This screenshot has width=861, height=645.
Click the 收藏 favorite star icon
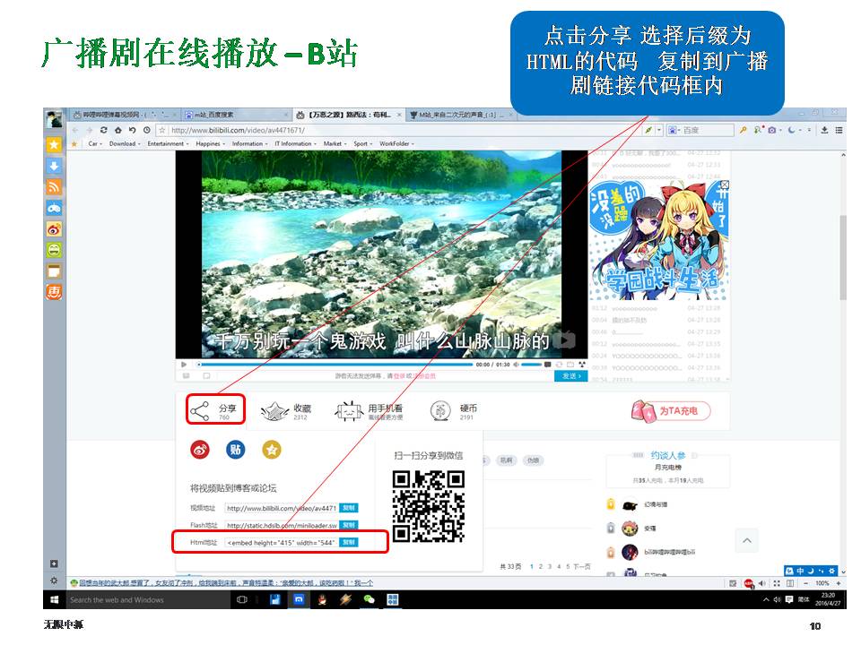coord(274,411)
